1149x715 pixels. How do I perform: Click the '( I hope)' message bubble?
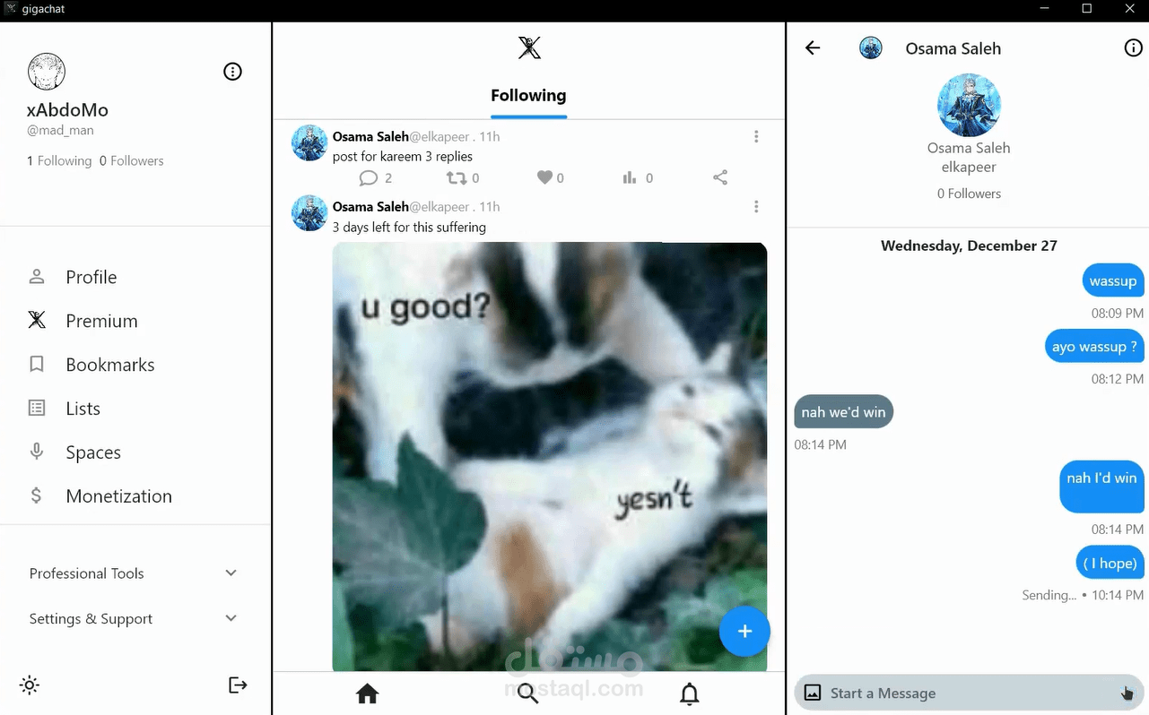pyautogui.click(x=1110, y=563)
